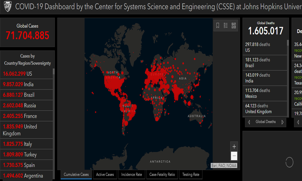302x181 pixels.
Task: Open the map bookmarks icon
Action: click(217, 26)
